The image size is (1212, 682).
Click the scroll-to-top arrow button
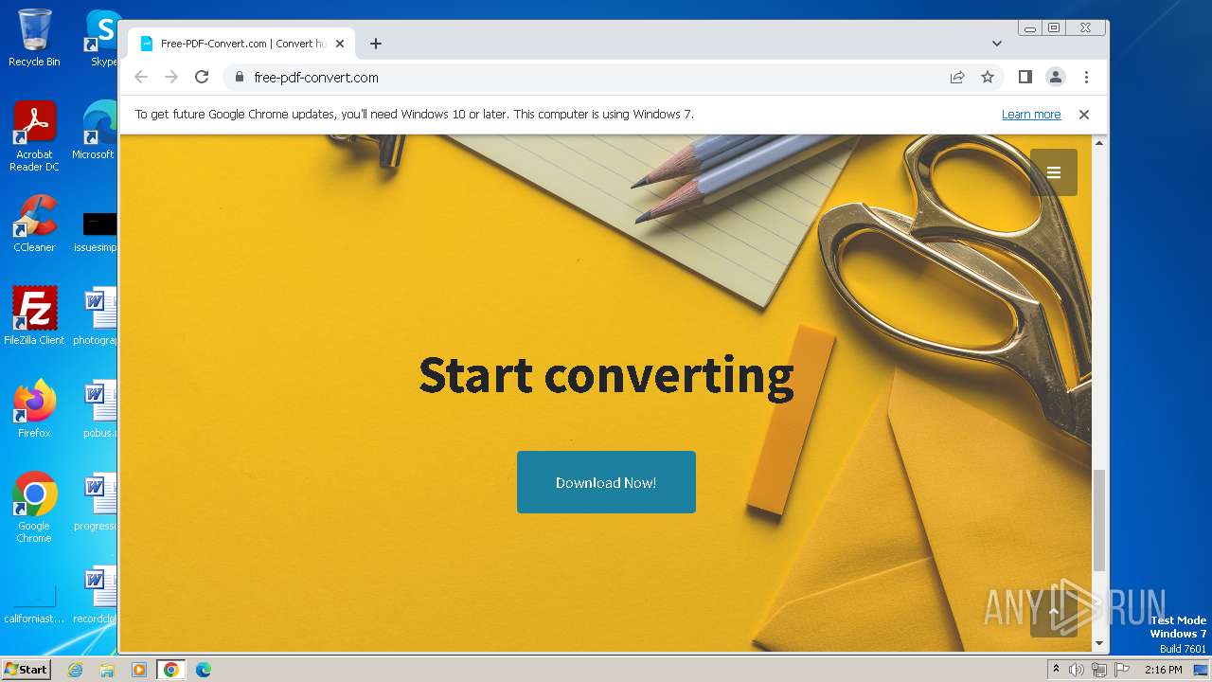(1054, 612)
